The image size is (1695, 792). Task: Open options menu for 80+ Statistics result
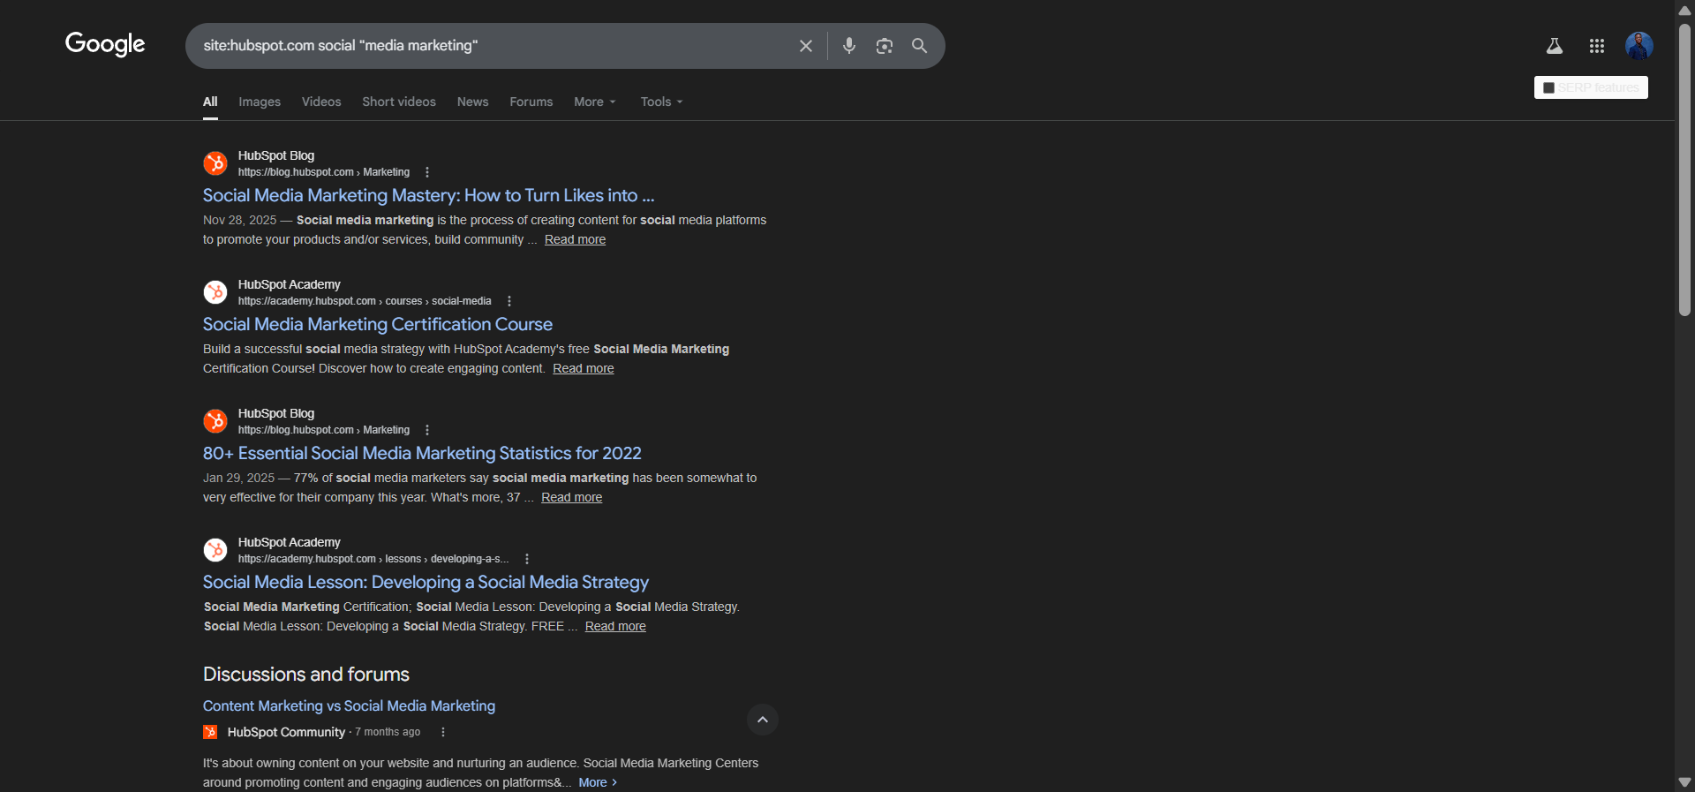(427, 430)
